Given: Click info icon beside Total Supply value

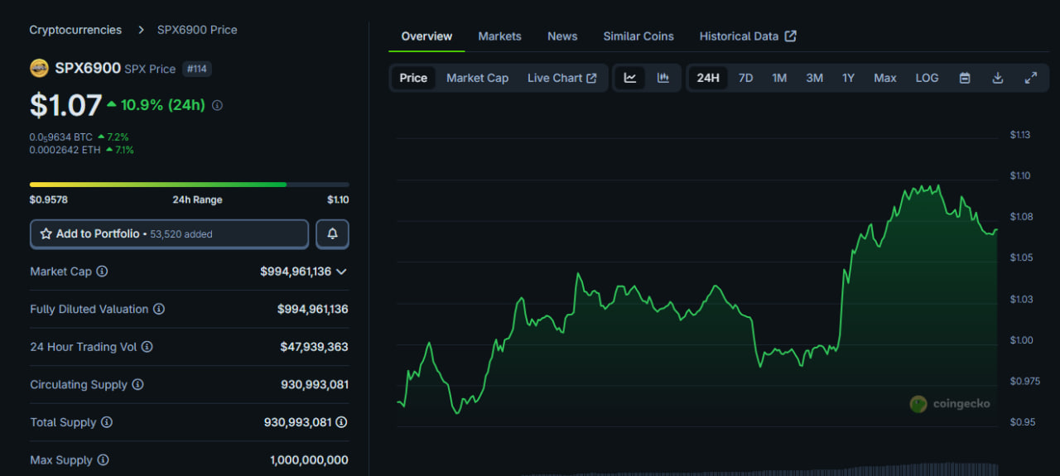Looking at the screenshot, I should coord(341,422).
